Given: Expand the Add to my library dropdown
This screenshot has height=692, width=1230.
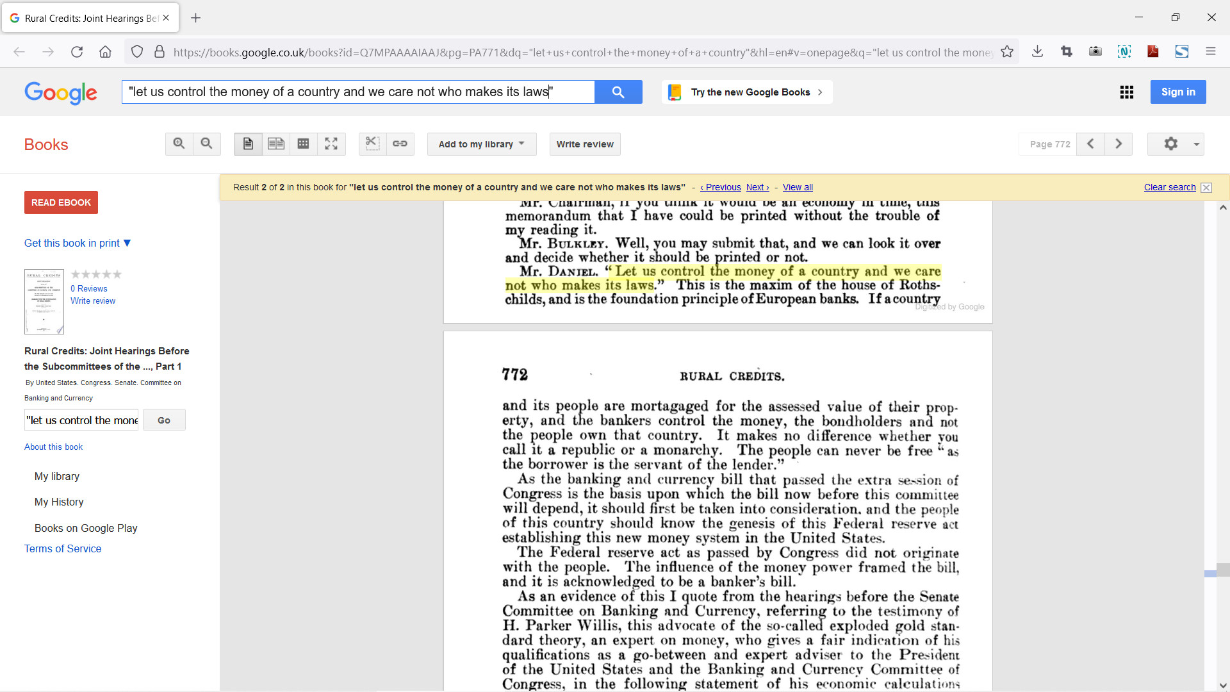Looking at the screenshot, I should 481,144.
